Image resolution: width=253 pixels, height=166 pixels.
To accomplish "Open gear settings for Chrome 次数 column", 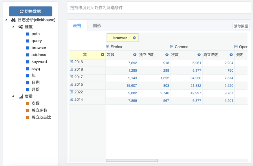I will tap(199, 55).
